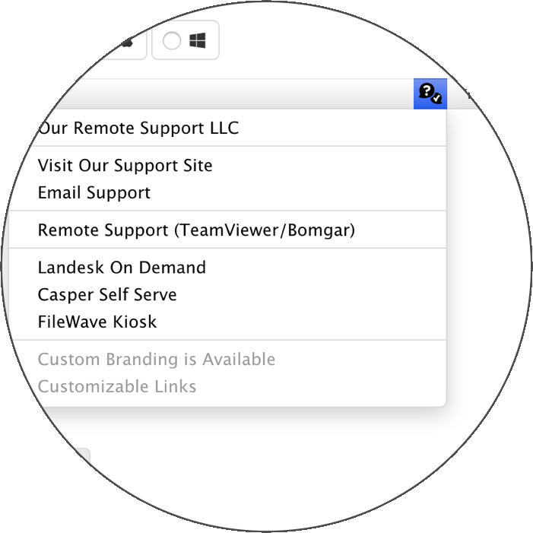Launch Remote Support (TeamViewer/Bomgar)
Screen dimensions: 533x533
(196, 230)
